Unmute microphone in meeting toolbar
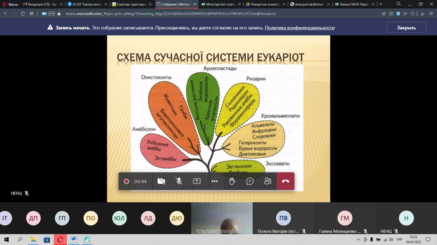Screen dimensions: 437x245 point(179,181)
